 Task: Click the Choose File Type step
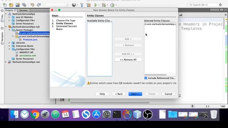[66, 21]
